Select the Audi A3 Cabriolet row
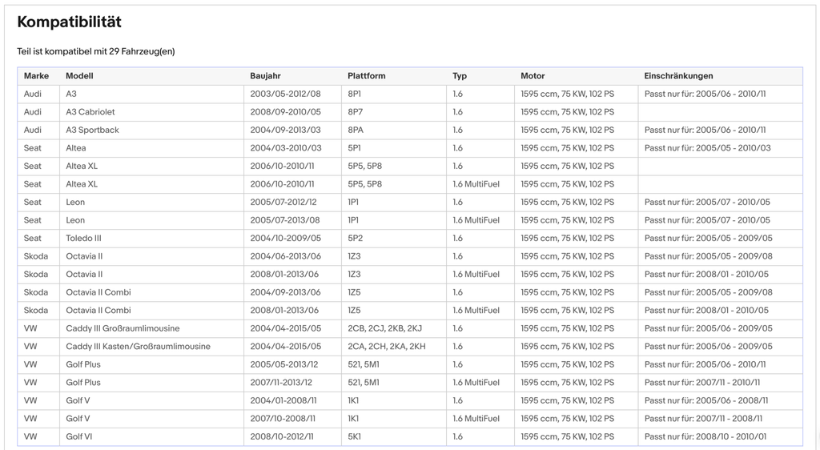820x450 pixels. point(410,112)
